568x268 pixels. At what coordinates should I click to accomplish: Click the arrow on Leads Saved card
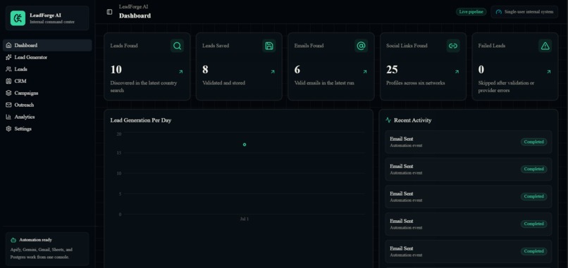coord(273,72)
